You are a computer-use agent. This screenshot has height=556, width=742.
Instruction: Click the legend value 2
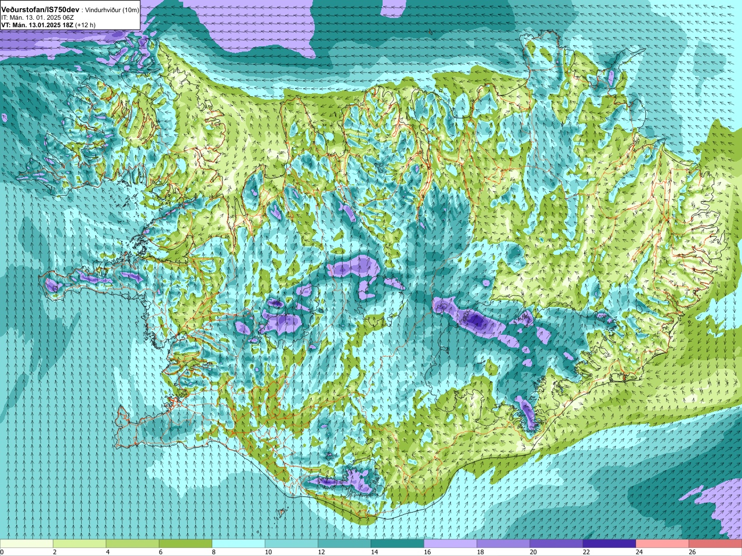pyautogui.click(x=55, y=552)
